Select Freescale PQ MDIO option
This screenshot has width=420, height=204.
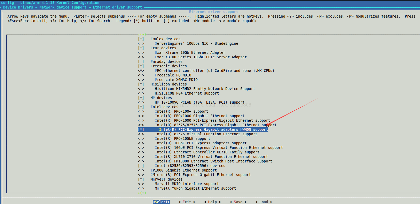[x=173, y=75]
